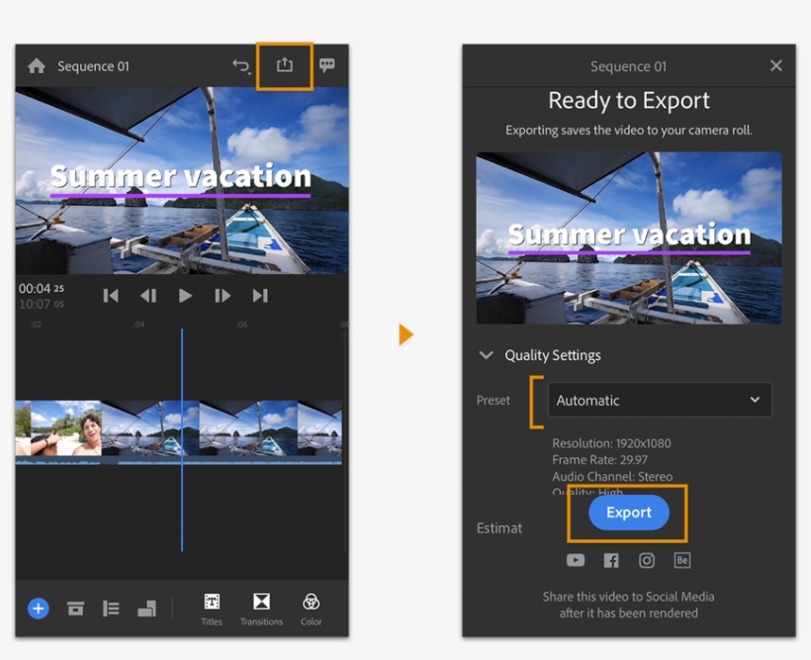The height and width of the screenshot is (660, 811).
Task: Click the blue plus button to add media
Action: (x=38, y=608)
